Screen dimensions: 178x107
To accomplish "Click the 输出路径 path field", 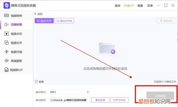I will point(69,100).
